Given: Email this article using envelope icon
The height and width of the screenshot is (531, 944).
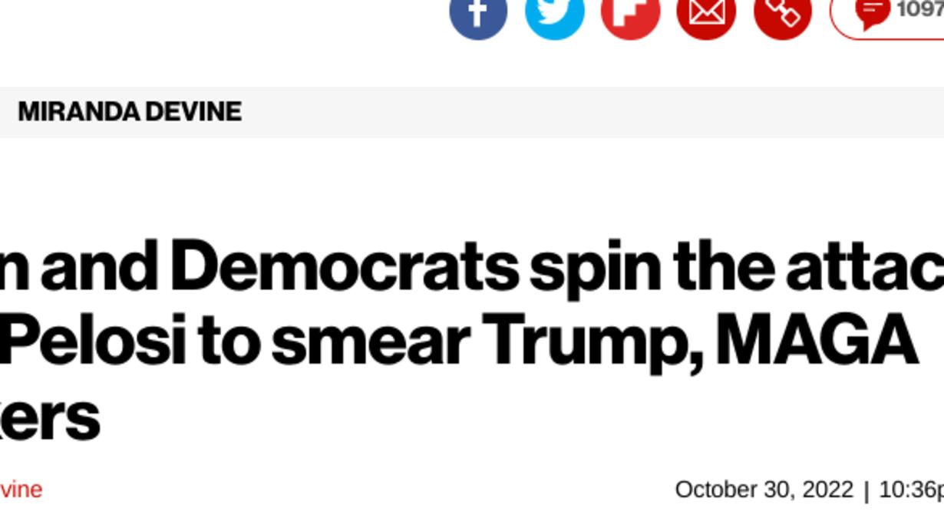Looking at the screenshot, I should [x=706, y=12].
